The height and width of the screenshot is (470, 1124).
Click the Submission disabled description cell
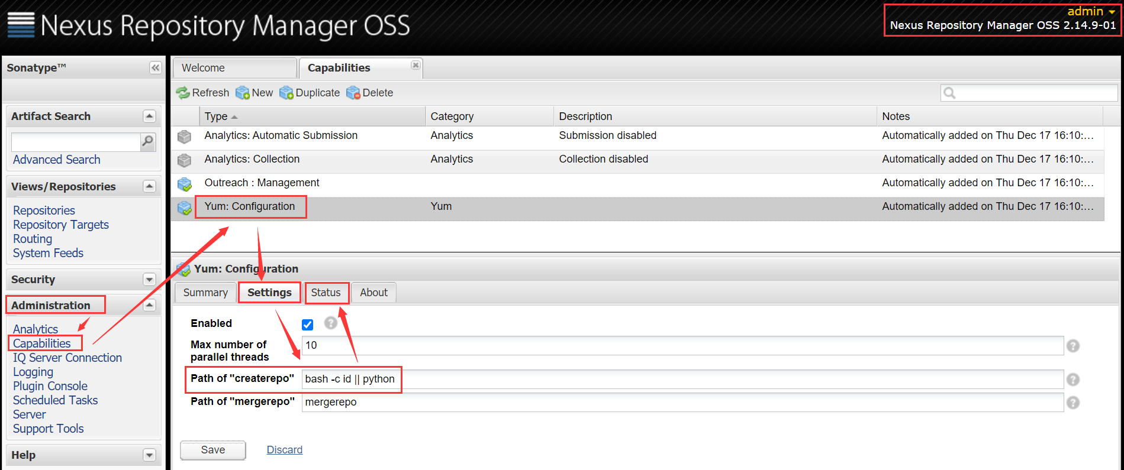(x=607, y=135)
